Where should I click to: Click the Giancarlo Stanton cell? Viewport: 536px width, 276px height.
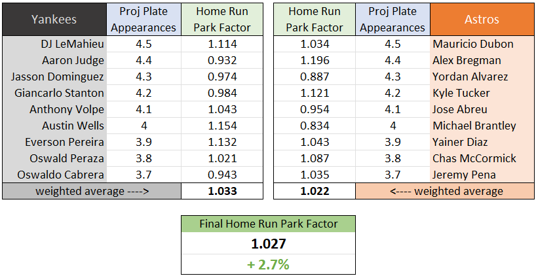pos(54,93)
